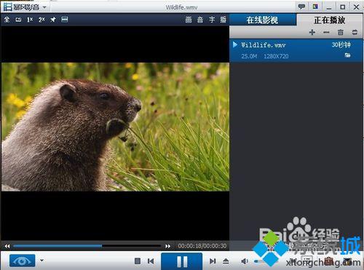Skip to the previous track
The height and width of the screenshot is (270, 364).
click(151, 261)
